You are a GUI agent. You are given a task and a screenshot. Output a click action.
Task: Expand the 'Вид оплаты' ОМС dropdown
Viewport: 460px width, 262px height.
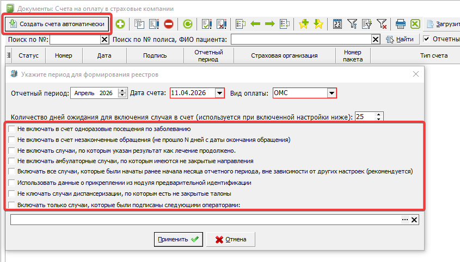(331, 93)
